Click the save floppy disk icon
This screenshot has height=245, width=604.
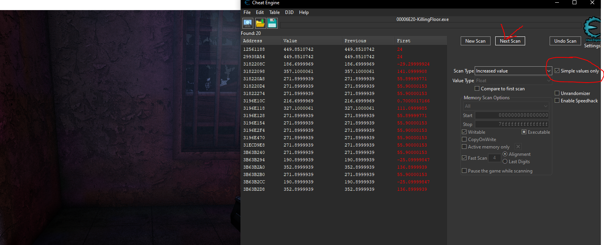pos(272,23)
